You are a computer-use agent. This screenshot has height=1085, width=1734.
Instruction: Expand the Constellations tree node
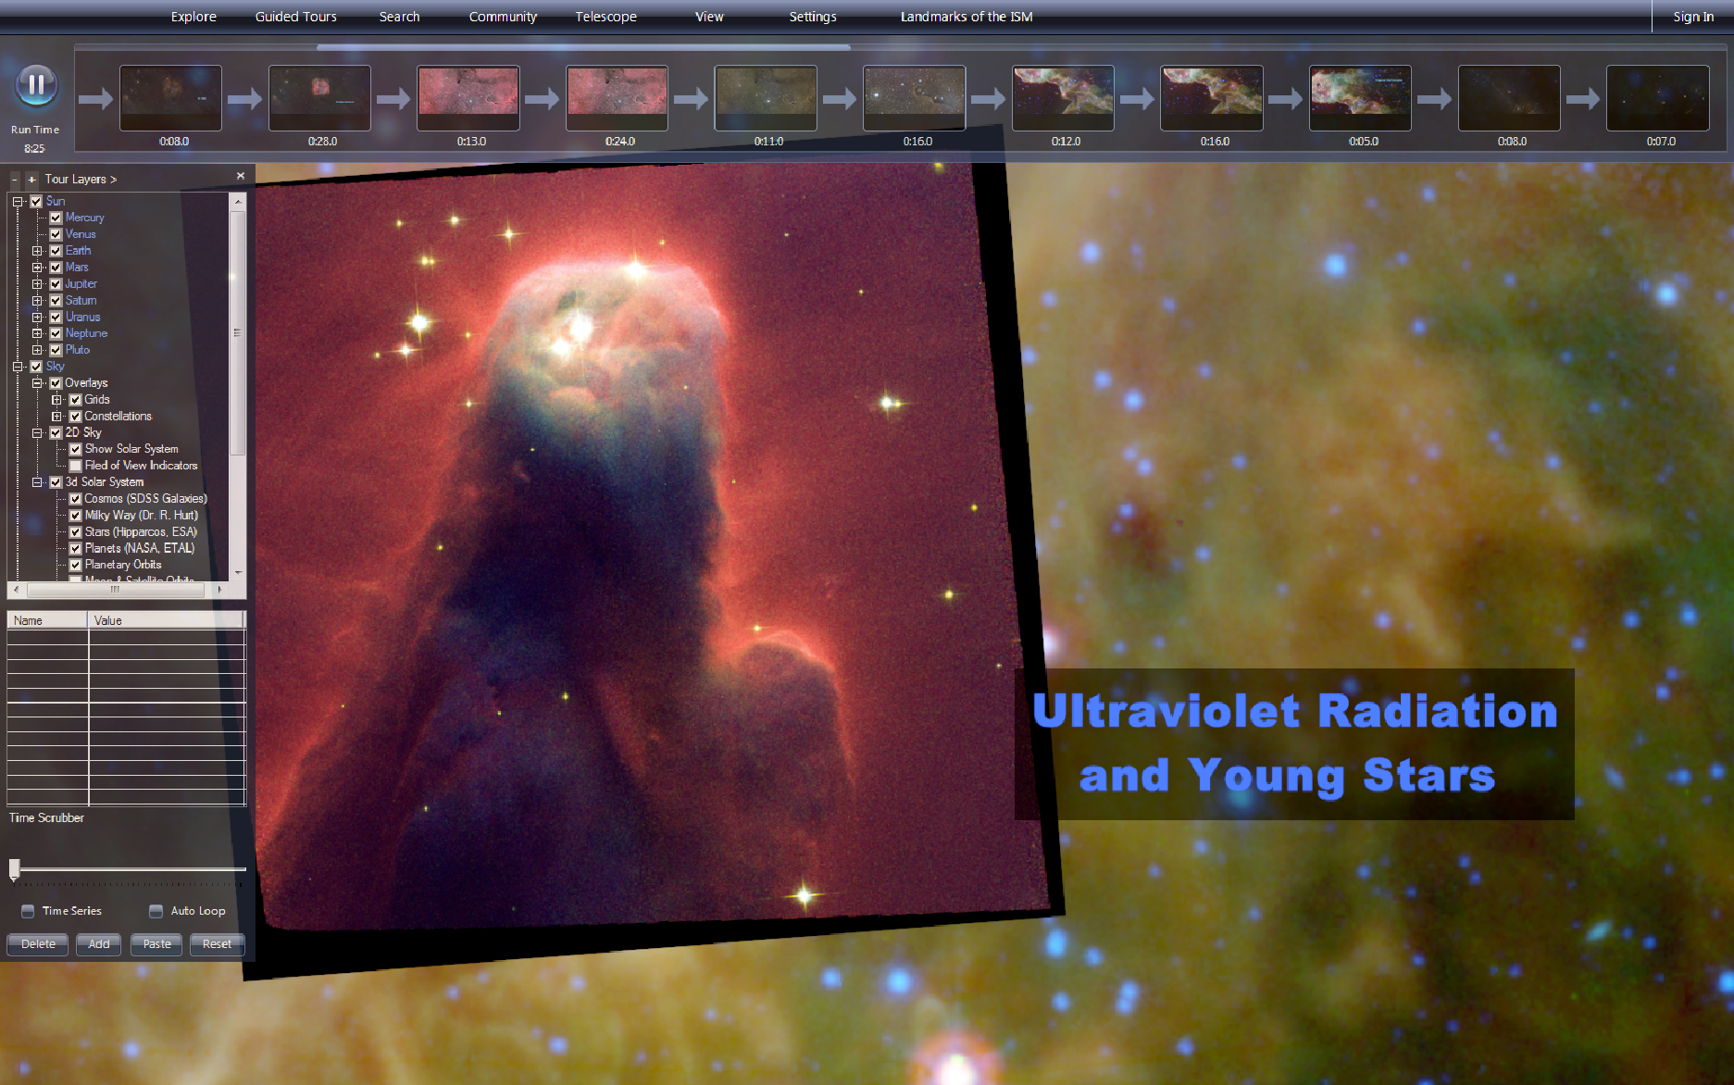click(56, 417)
